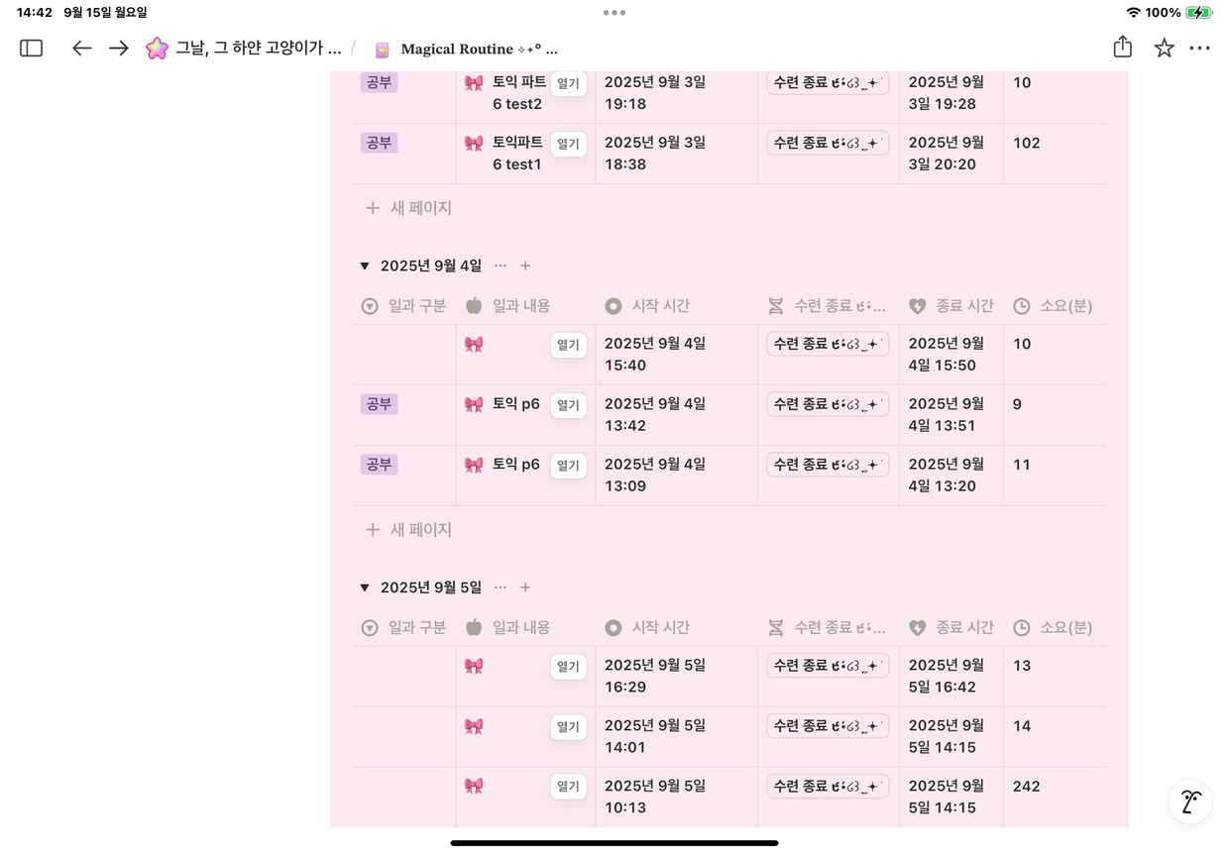The height and width of the screenshot is (854, 1229).
Task: Open the three-dot more options menu
Action: coord(1199,48)
